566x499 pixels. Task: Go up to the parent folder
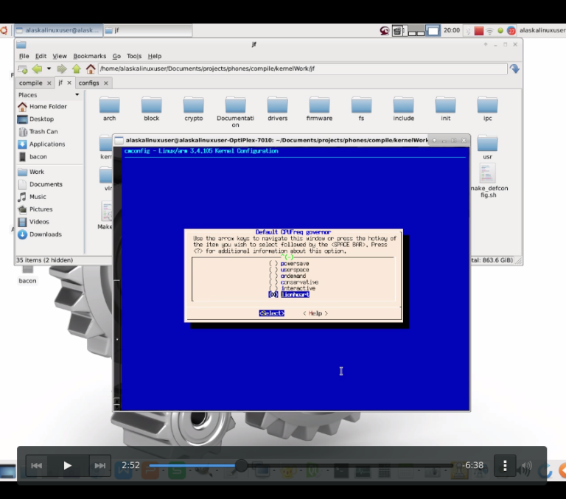77,69
